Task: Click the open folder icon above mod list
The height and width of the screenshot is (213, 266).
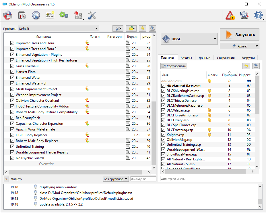Action: coord(131,28)
